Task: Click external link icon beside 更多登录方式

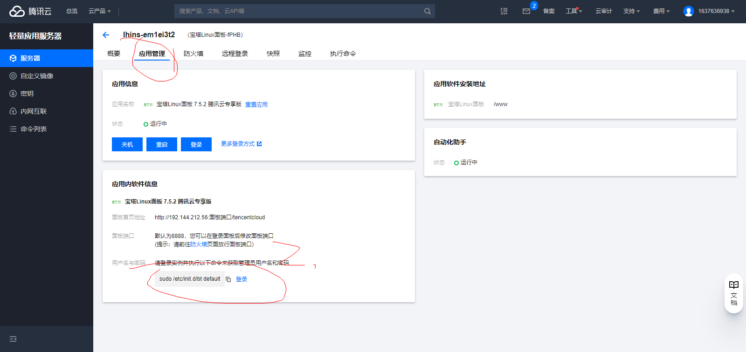Action: click(x=259, y=144)
